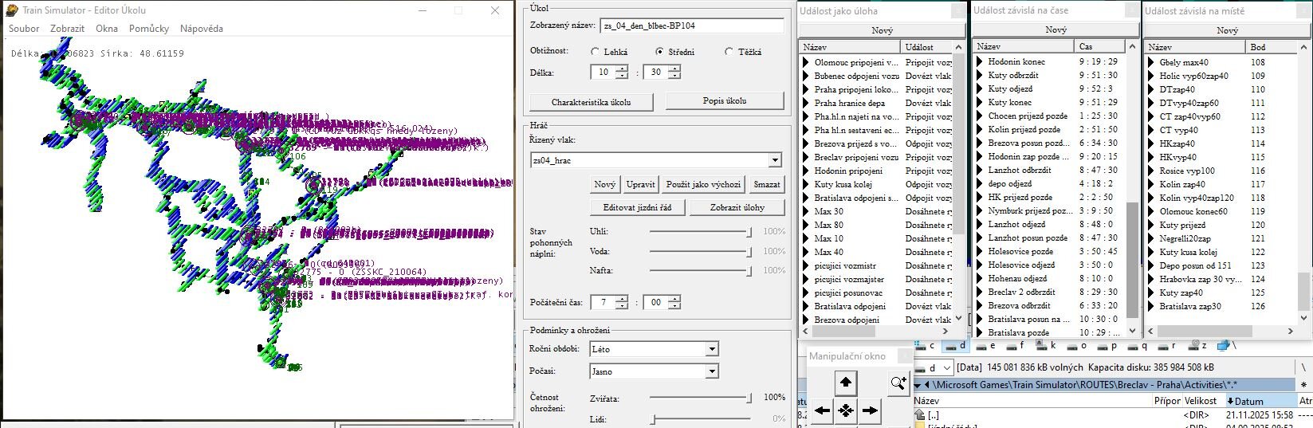
Task: Click the pan left arrow button
Action: (x=822, y=410)
